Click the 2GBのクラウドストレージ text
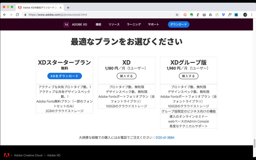The width and height of the screenshot is (256, 160). click(64, 111)
